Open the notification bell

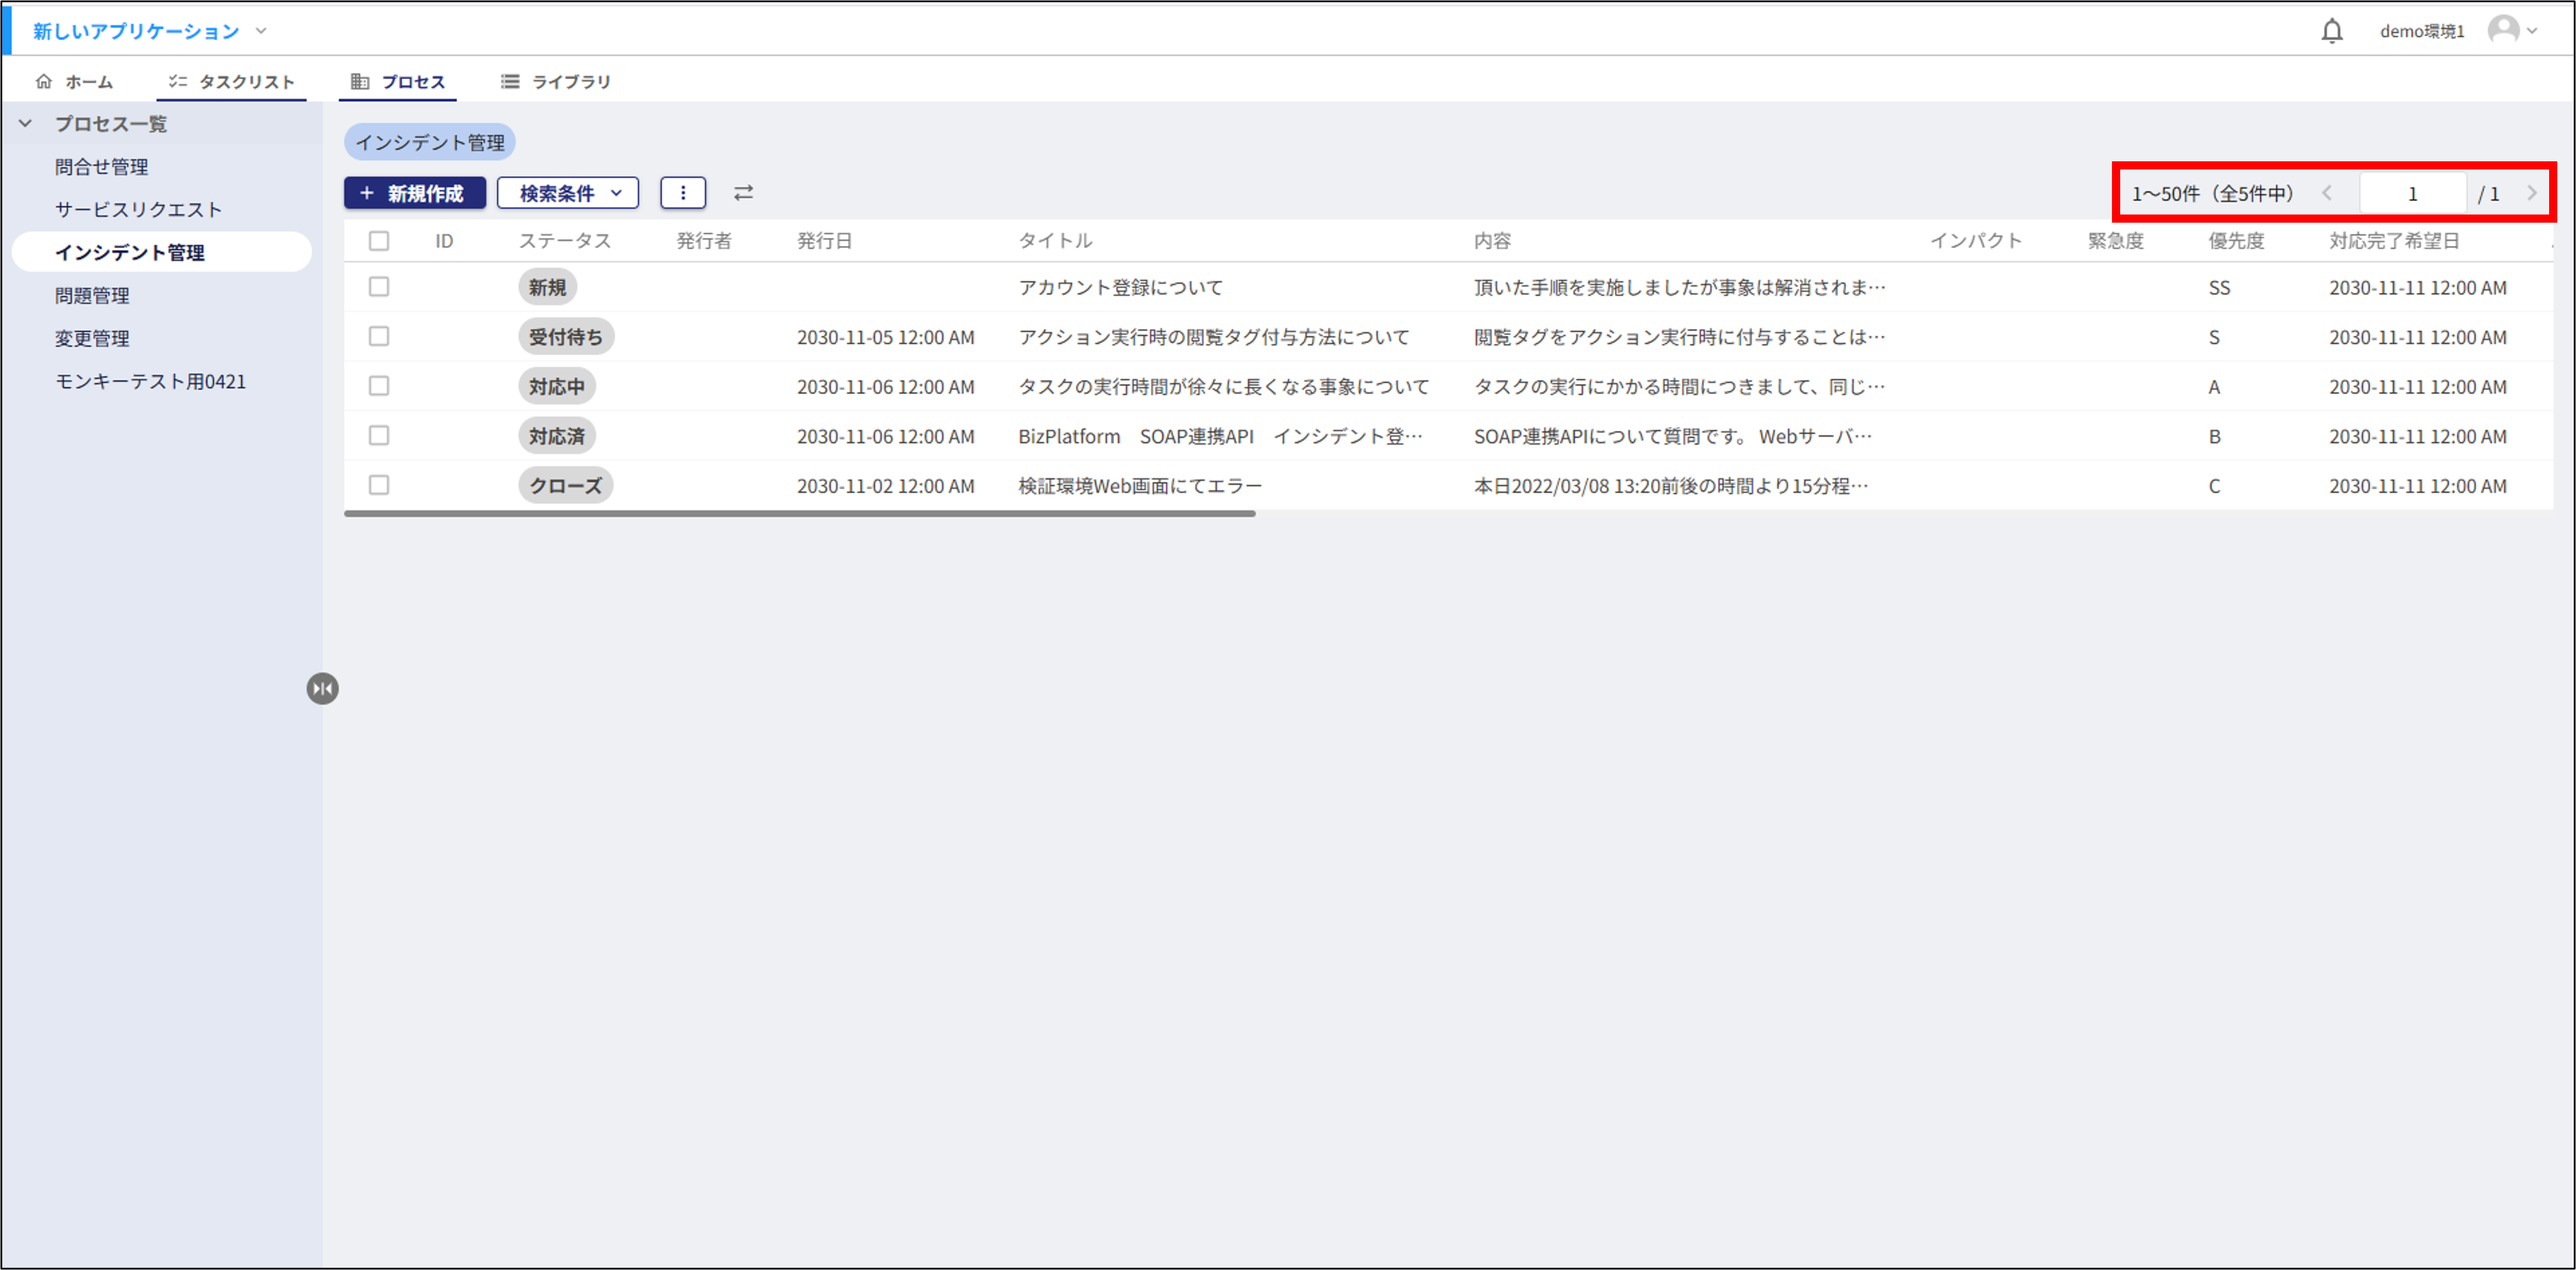pos(2332,30)
